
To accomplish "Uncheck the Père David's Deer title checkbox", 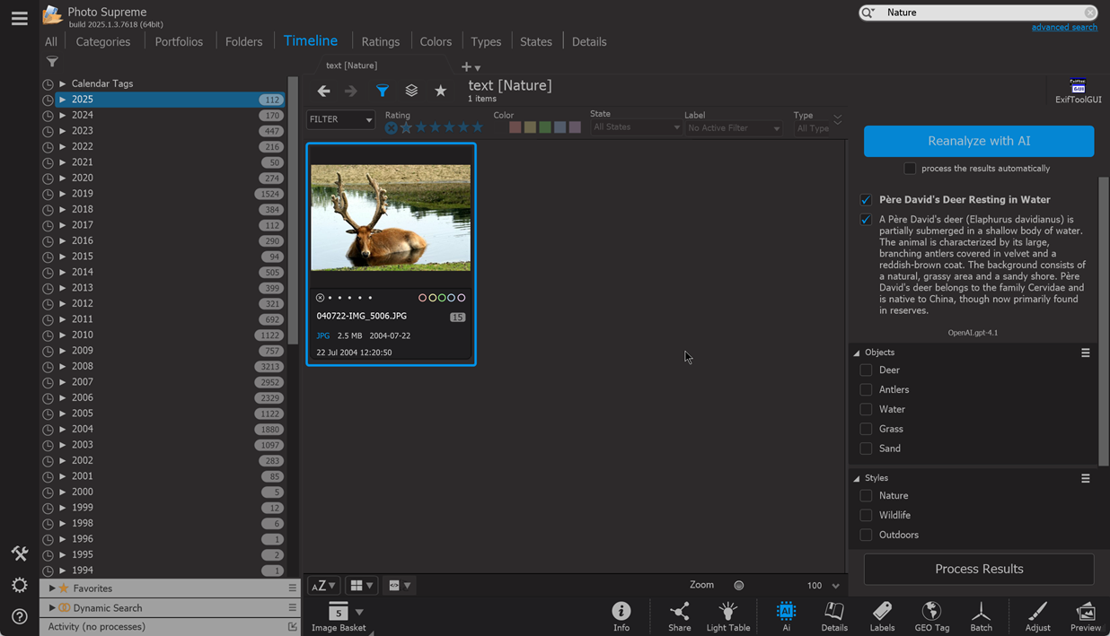I will [x=866, y=200].
